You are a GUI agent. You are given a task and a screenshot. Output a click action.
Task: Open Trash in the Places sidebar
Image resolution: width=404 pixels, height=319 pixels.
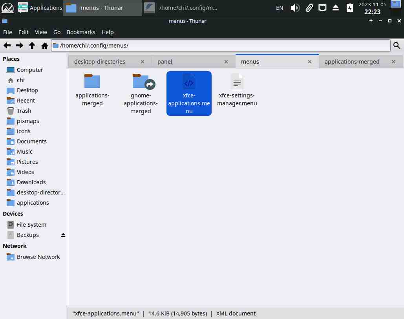click(24, 111)
